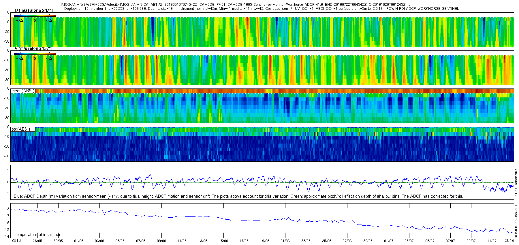Select the mean(ABSI) panel label
519x245 pixels.
(23, 91)
